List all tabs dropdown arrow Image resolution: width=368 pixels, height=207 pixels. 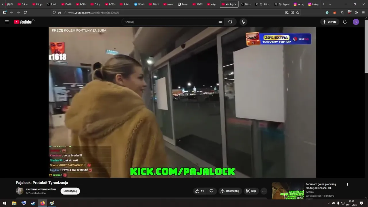pos(330,4)
